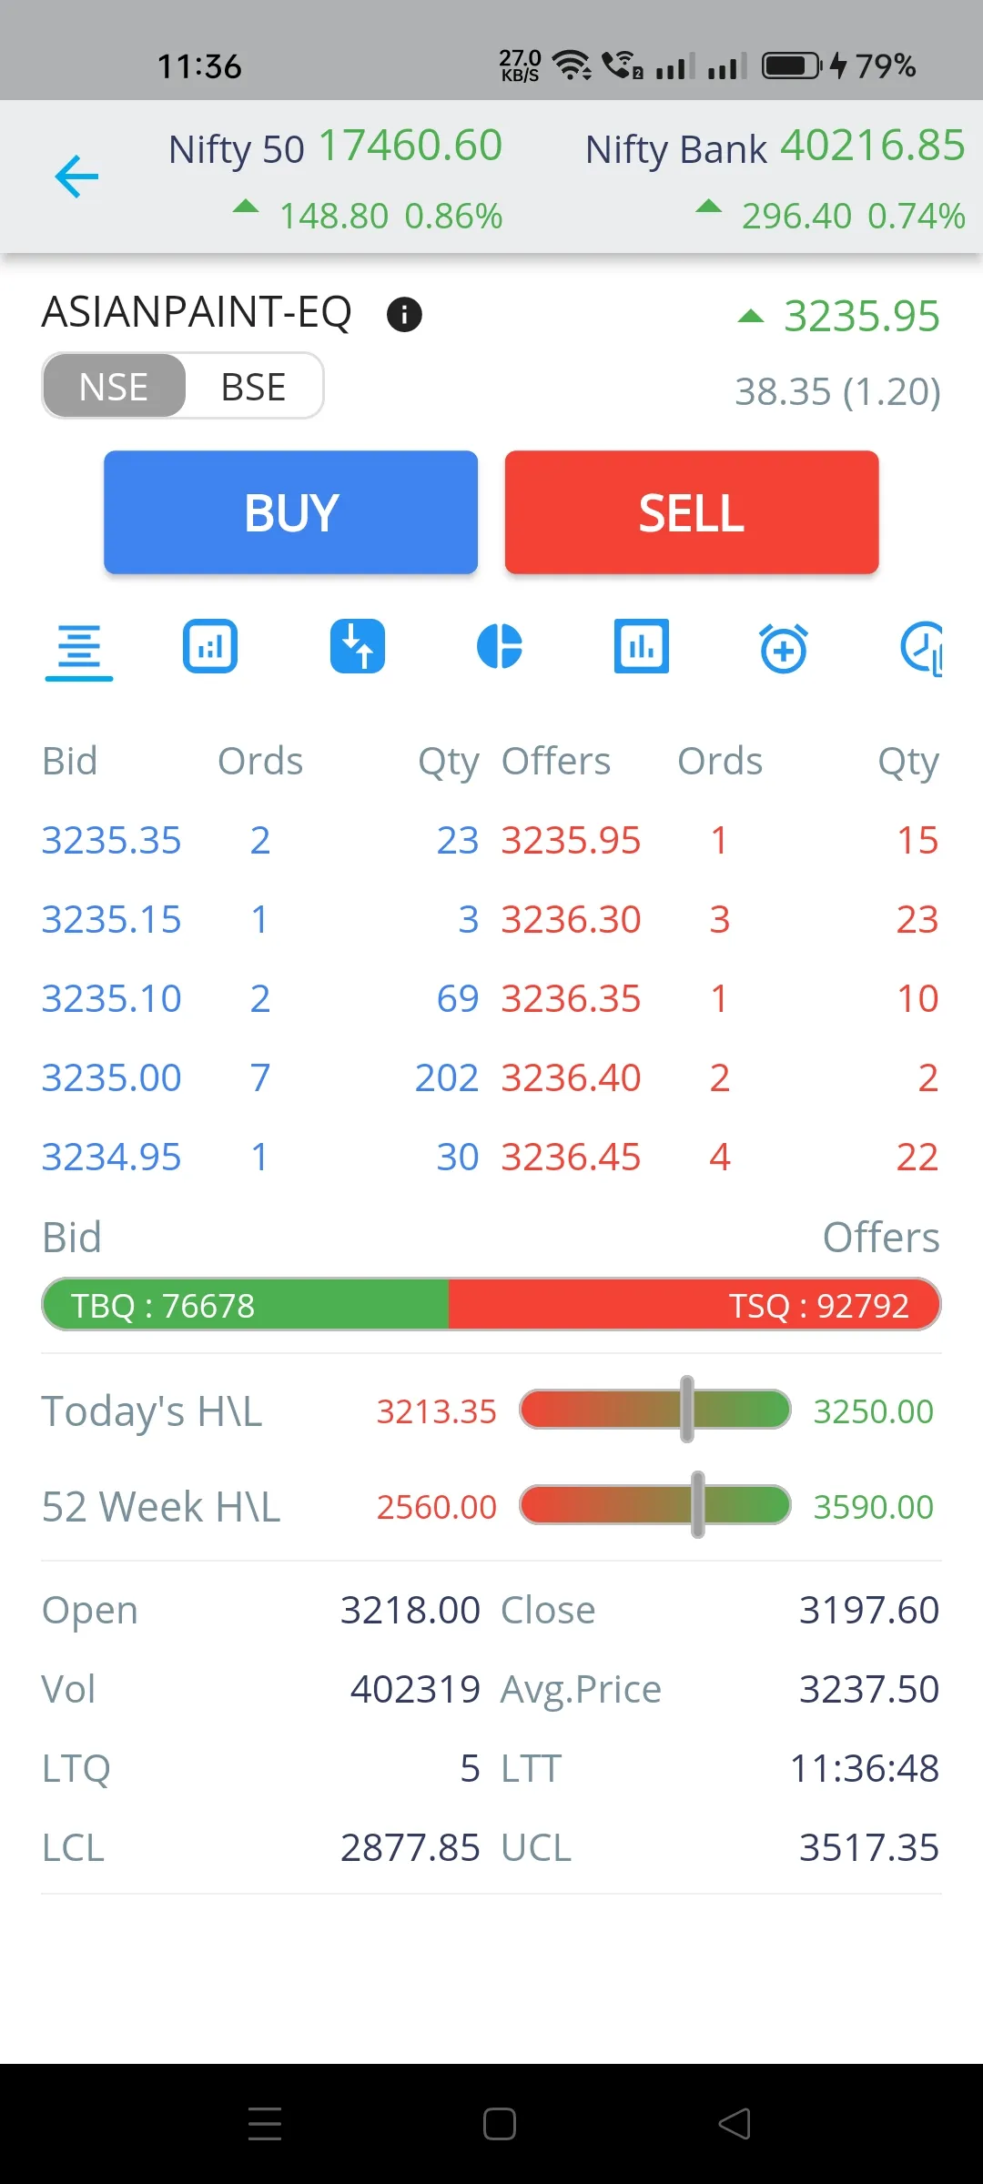Tap 52 Week H\L range slider
The width and height of the screenshot is (983, 2184).
[654, 1506]
